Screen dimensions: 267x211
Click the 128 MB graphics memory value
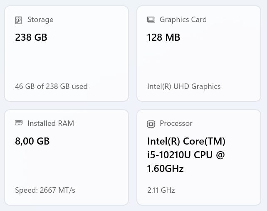pyautogui.click(x=163, y=37)
